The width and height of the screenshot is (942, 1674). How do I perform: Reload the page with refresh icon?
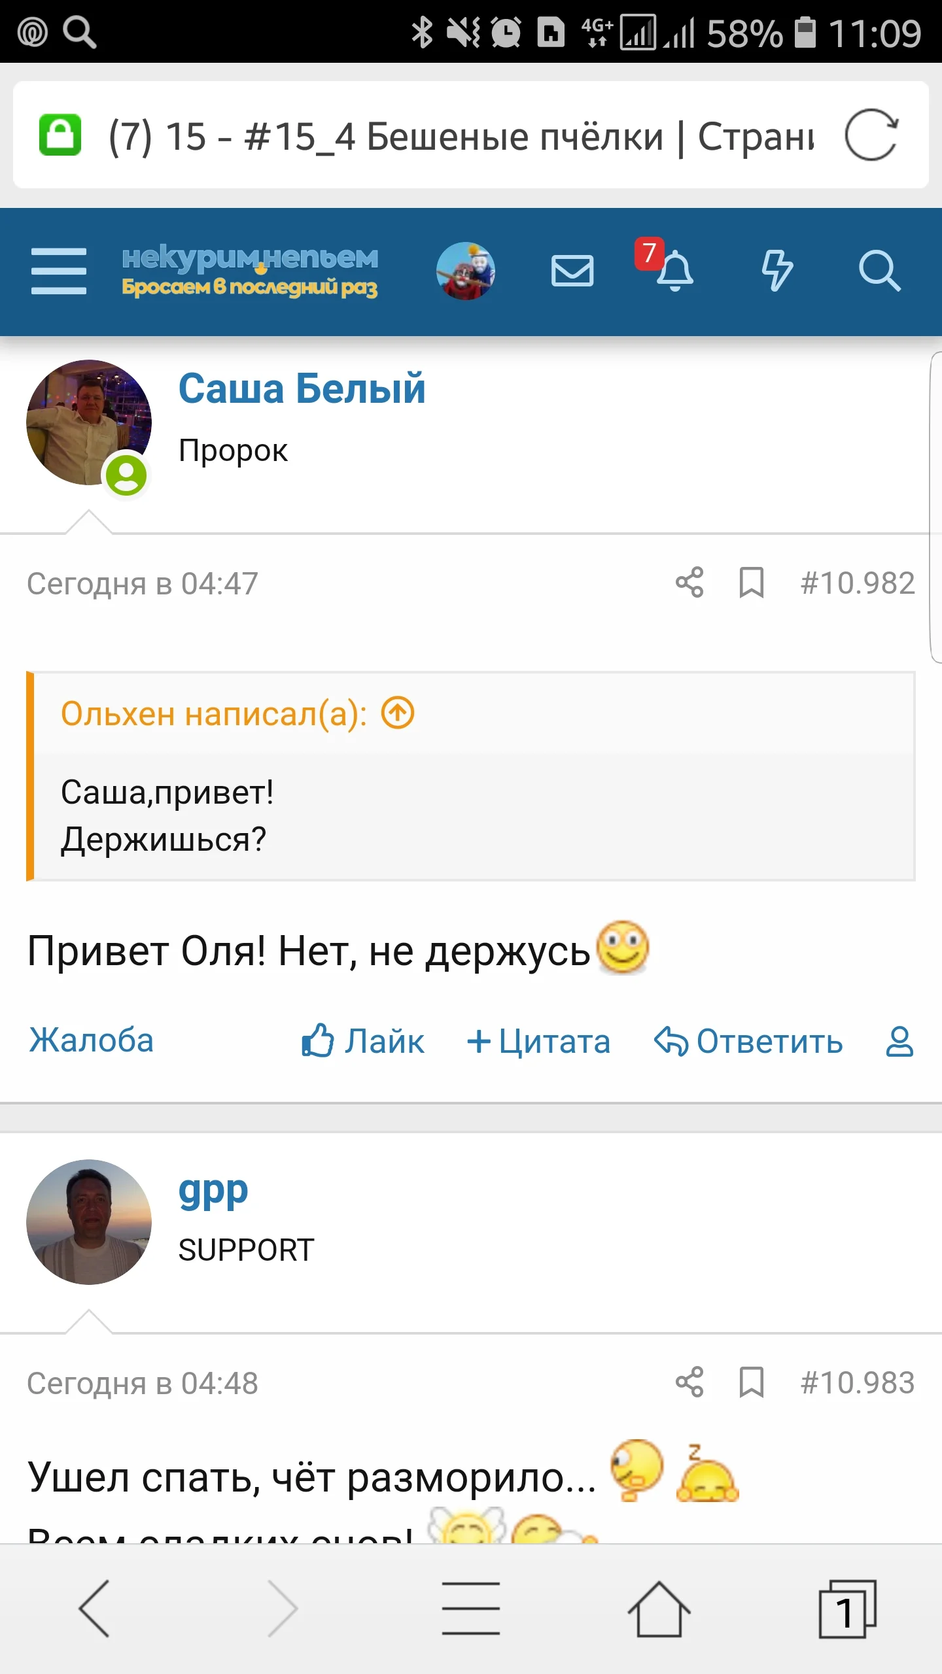[871, 136]
